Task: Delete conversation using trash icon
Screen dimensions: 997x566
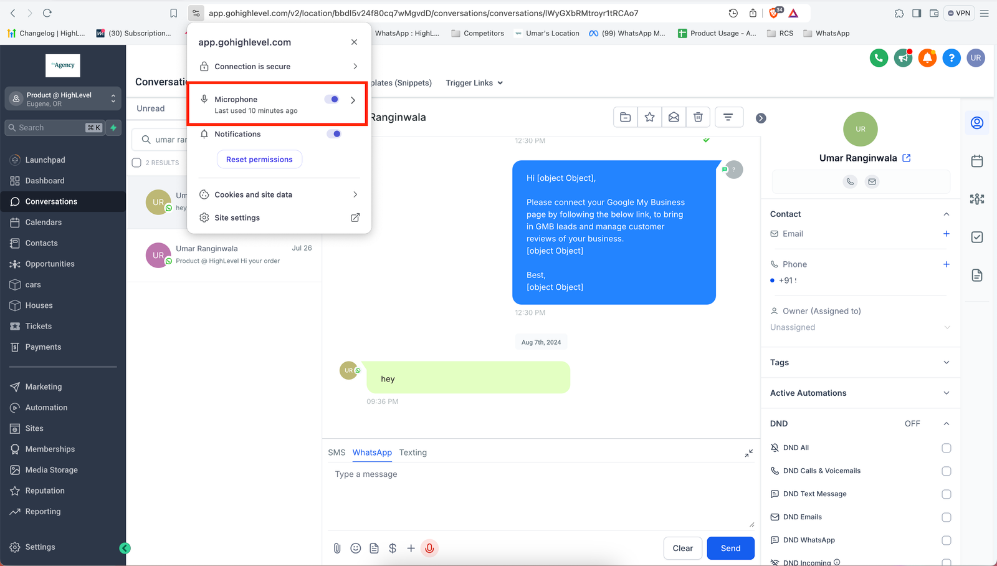Action: pos(698,117)
